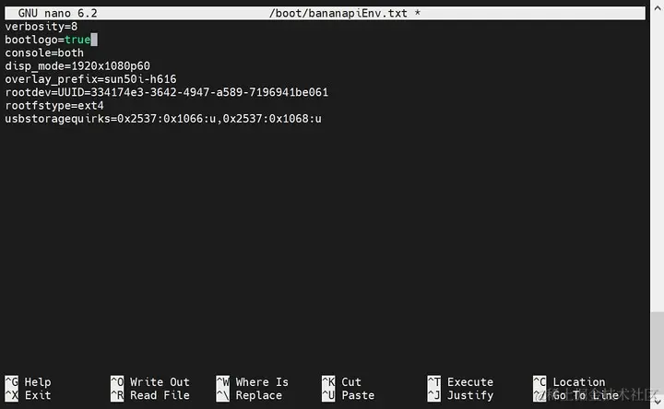Click the ^J Justify shortcut

(x=460, y=395)
